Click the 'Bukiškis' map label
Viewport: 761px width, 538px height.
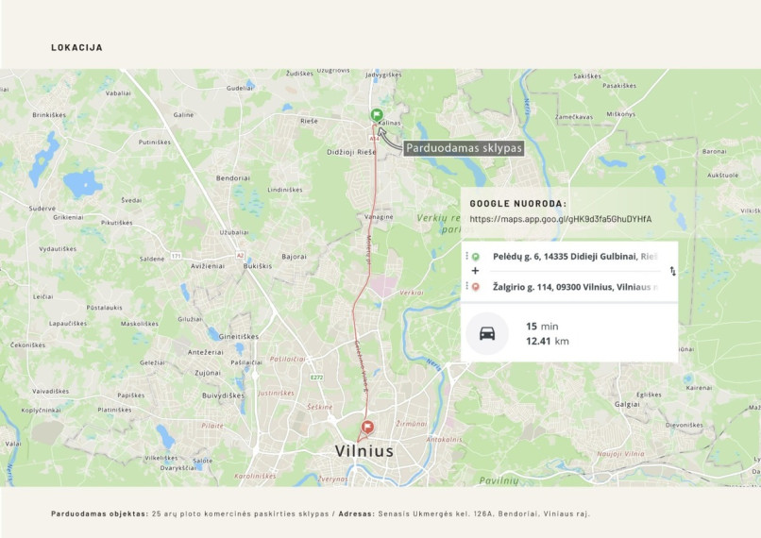[x=258, y=266]
